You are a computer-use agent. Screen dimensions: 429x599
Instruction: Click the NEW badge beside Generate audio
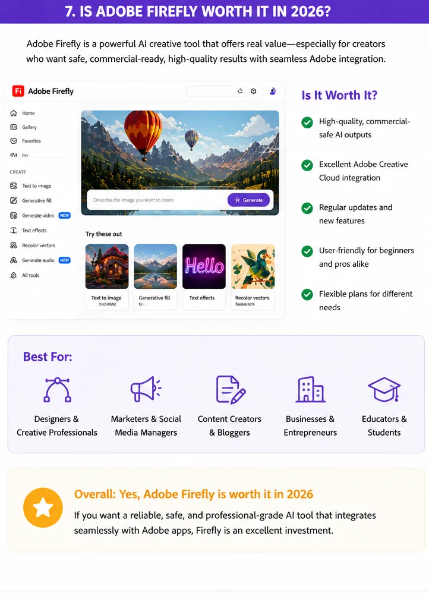pos(65,260)
